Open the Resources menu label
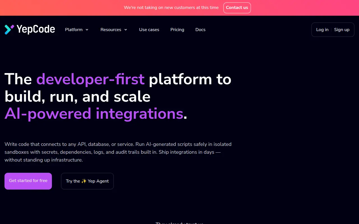359x224 pixels. click(x=111, y=30)
